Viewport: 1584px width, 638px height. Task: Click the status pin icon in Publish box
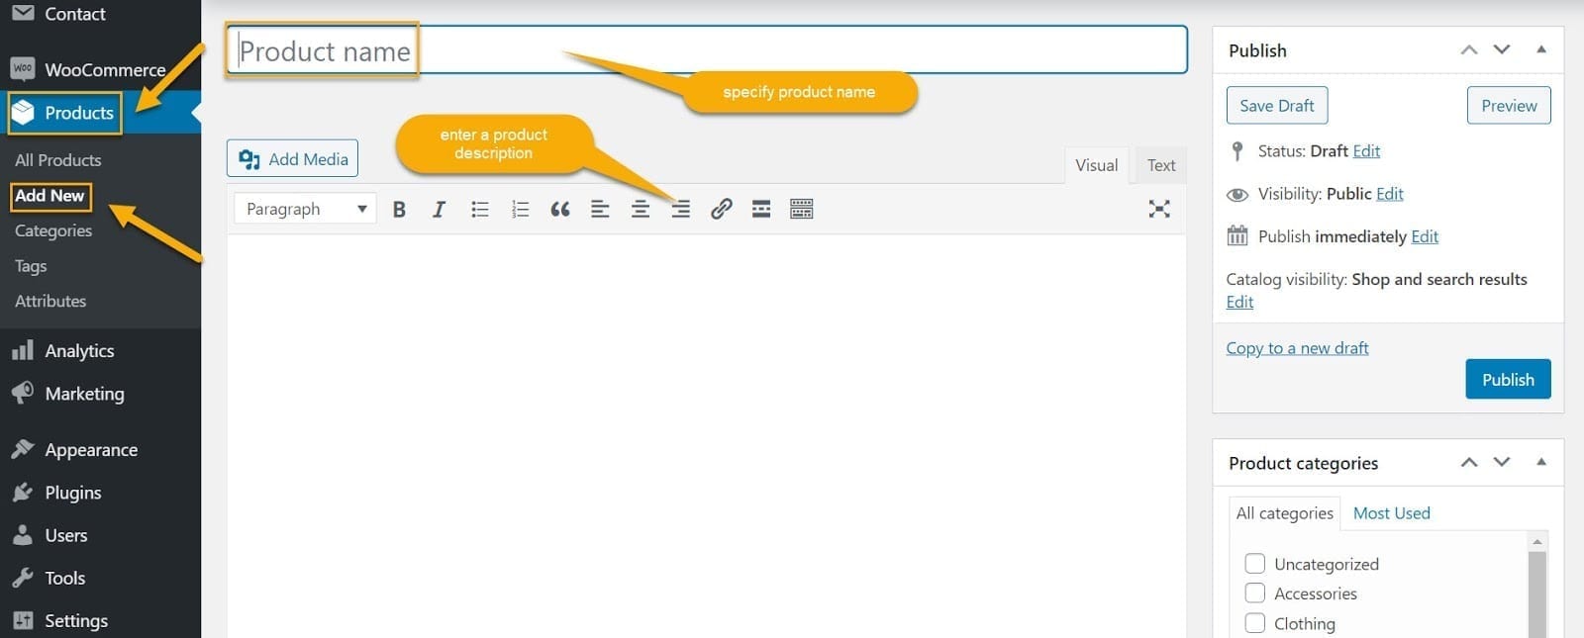(1237, 150)
